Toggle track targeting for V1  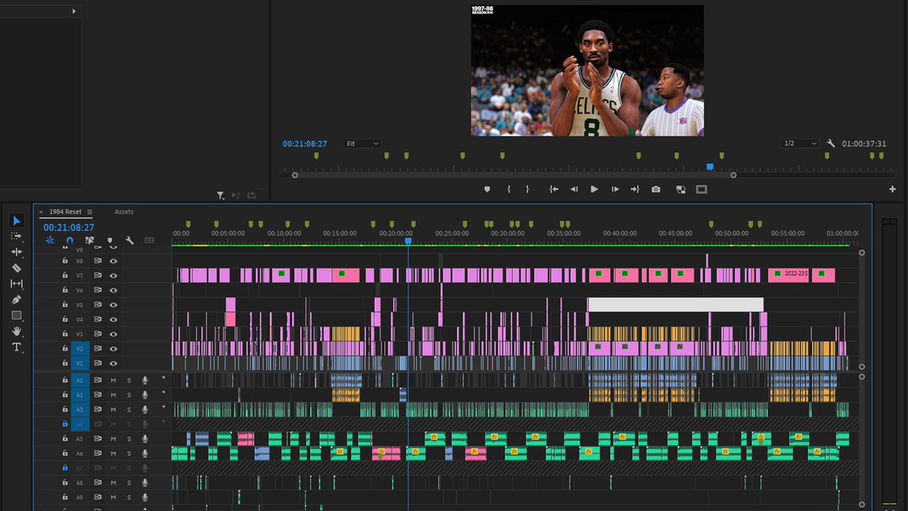click(x=80, y=364)
